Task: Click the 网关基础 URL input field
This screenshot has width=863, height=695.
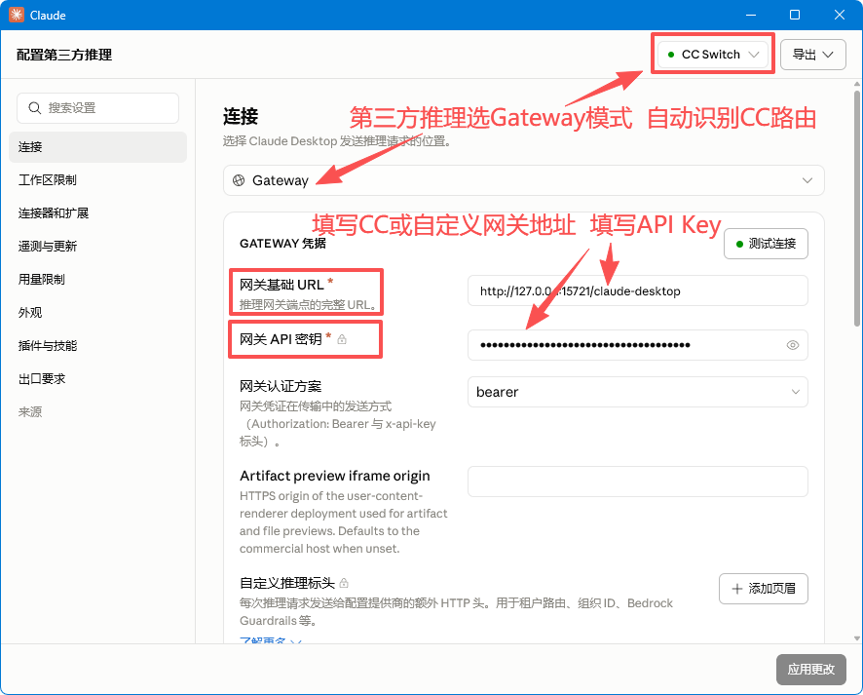Action: click(637, 290)
